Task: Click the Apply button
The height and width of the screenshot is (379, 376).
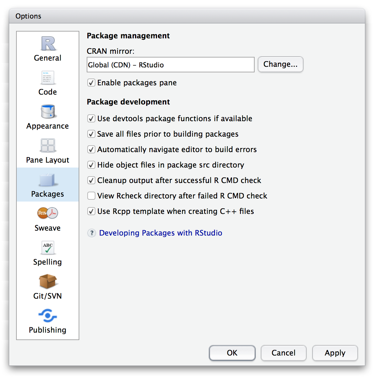Action: pyautogui.click(x=335, y=353)
